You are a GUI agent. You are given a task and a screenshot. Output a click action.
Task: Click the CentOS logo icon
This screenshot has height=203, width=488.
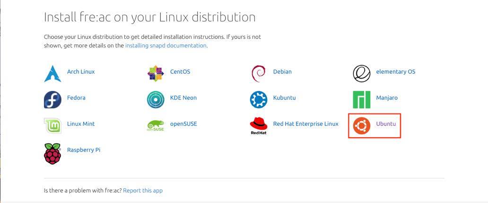coord(156,73)
